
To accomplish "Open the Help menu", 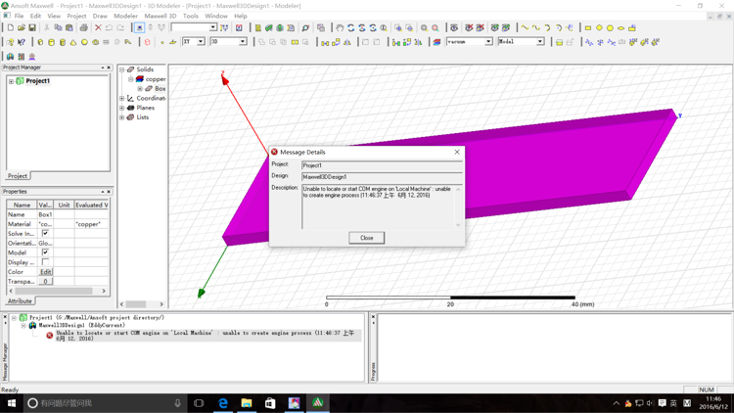I will (240, 16).
